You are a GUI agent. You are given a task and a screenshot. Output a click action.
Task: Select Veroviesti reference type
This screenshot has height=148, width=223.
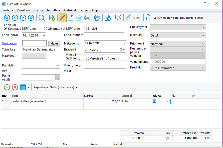(87, 58)
